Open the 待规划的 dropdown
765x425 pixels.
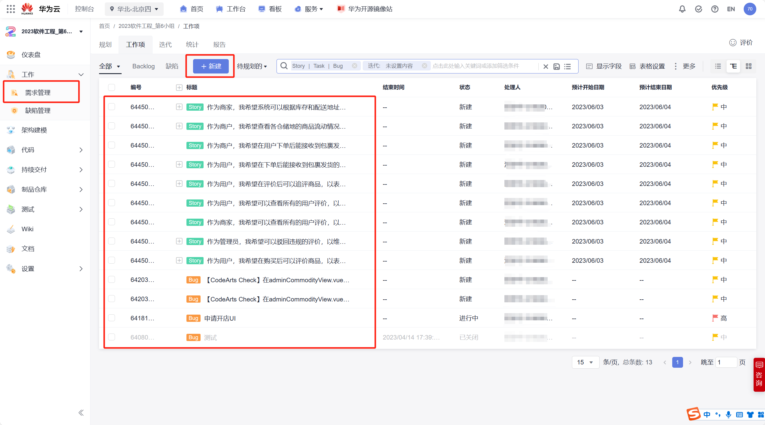pyautogui.click(x=252, y=66)
